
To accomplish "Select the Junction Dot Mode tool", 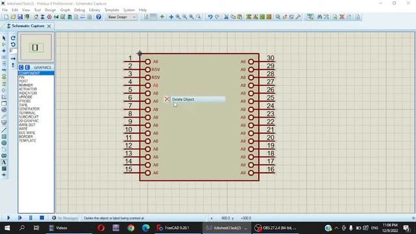I will coord(4,51).
